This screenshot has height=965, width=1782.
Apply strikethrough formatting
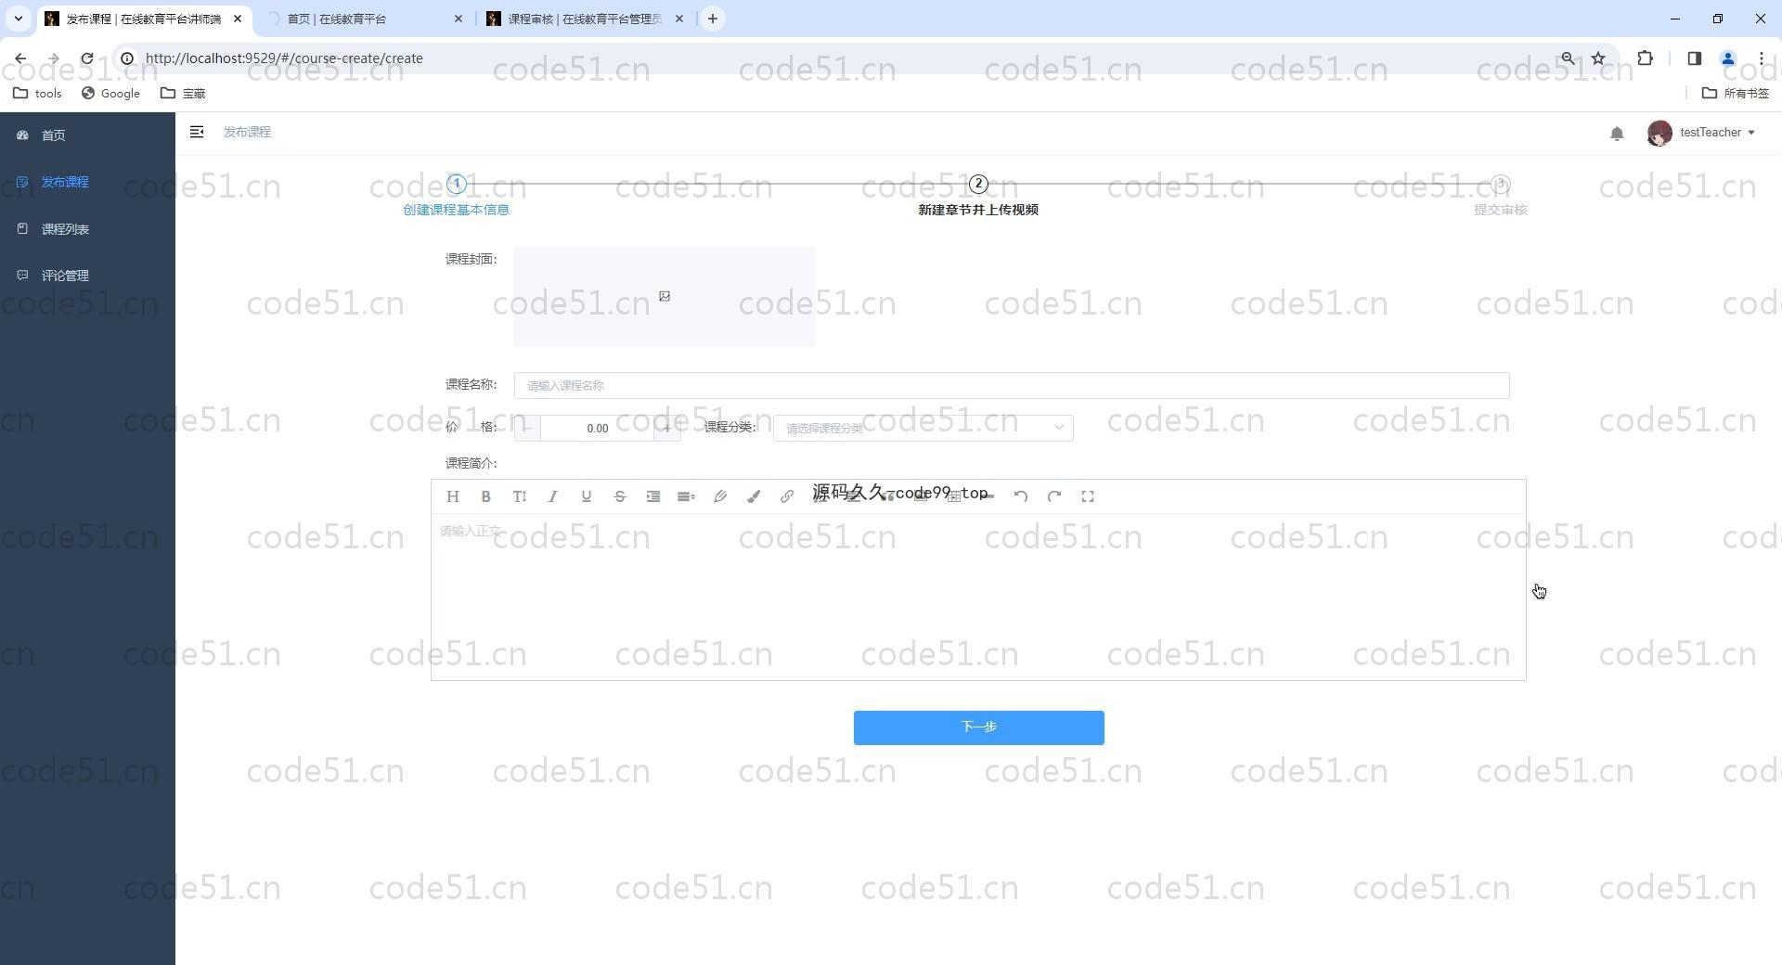619,496
